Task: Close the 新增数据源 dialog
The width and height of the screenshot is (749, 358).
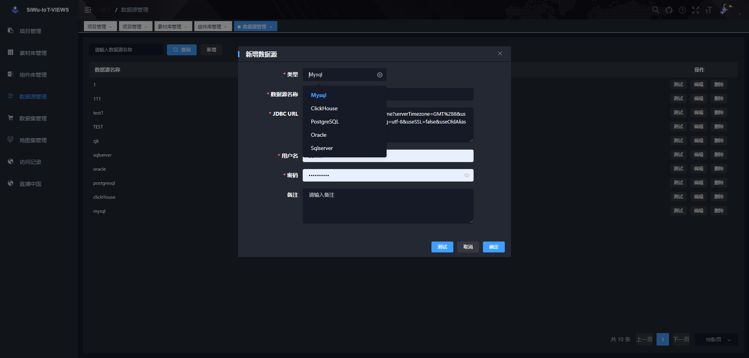Action: coord(500,53)
